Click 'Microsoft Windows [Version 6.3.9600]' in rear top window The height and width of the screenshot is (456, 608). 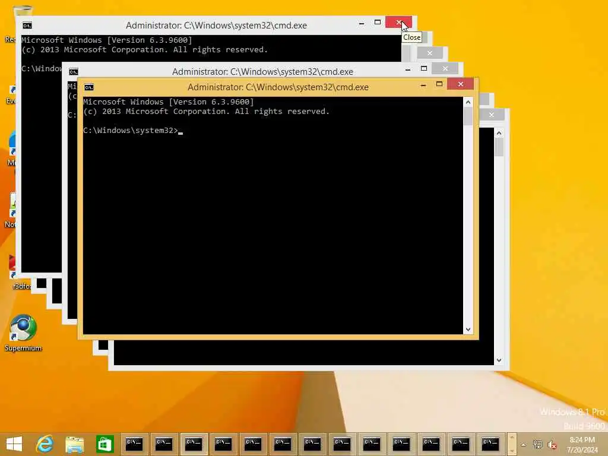[x=107, y=40]
